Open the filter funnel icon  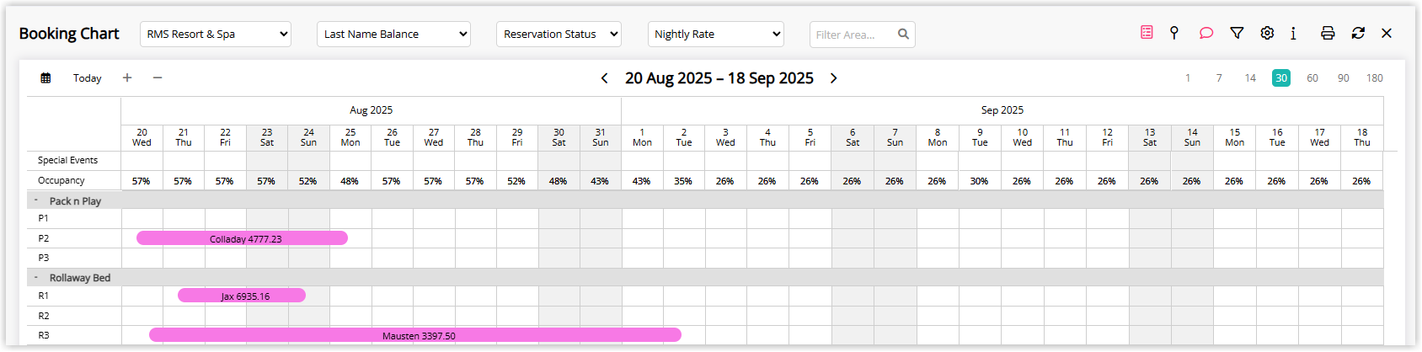click(x=1237, y=33)
